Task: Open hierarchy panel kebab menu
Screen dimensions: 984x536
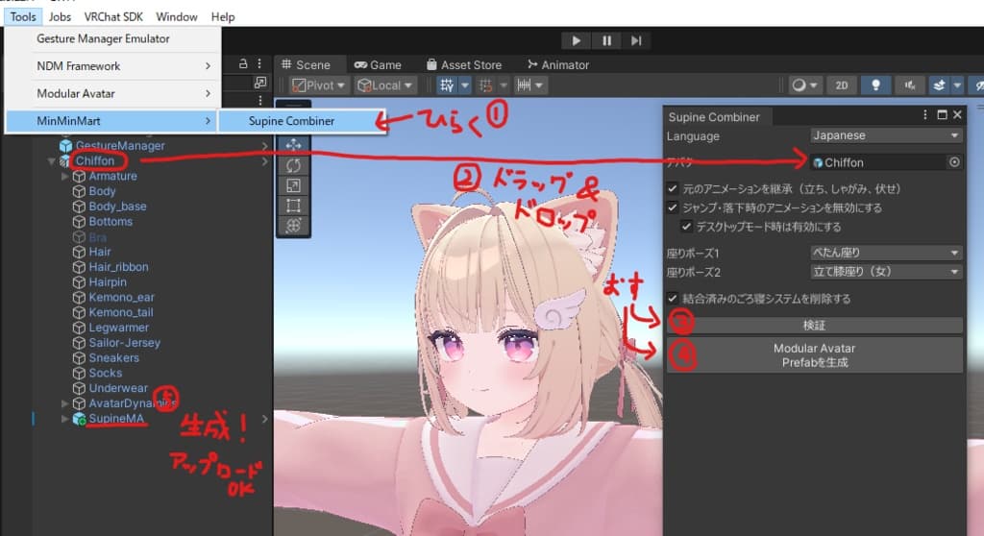Action: (259, 63)
